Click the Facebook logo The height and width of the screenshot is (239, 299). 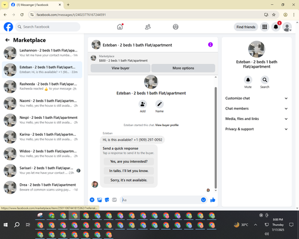pyautogui.click(x=8, y=27)
